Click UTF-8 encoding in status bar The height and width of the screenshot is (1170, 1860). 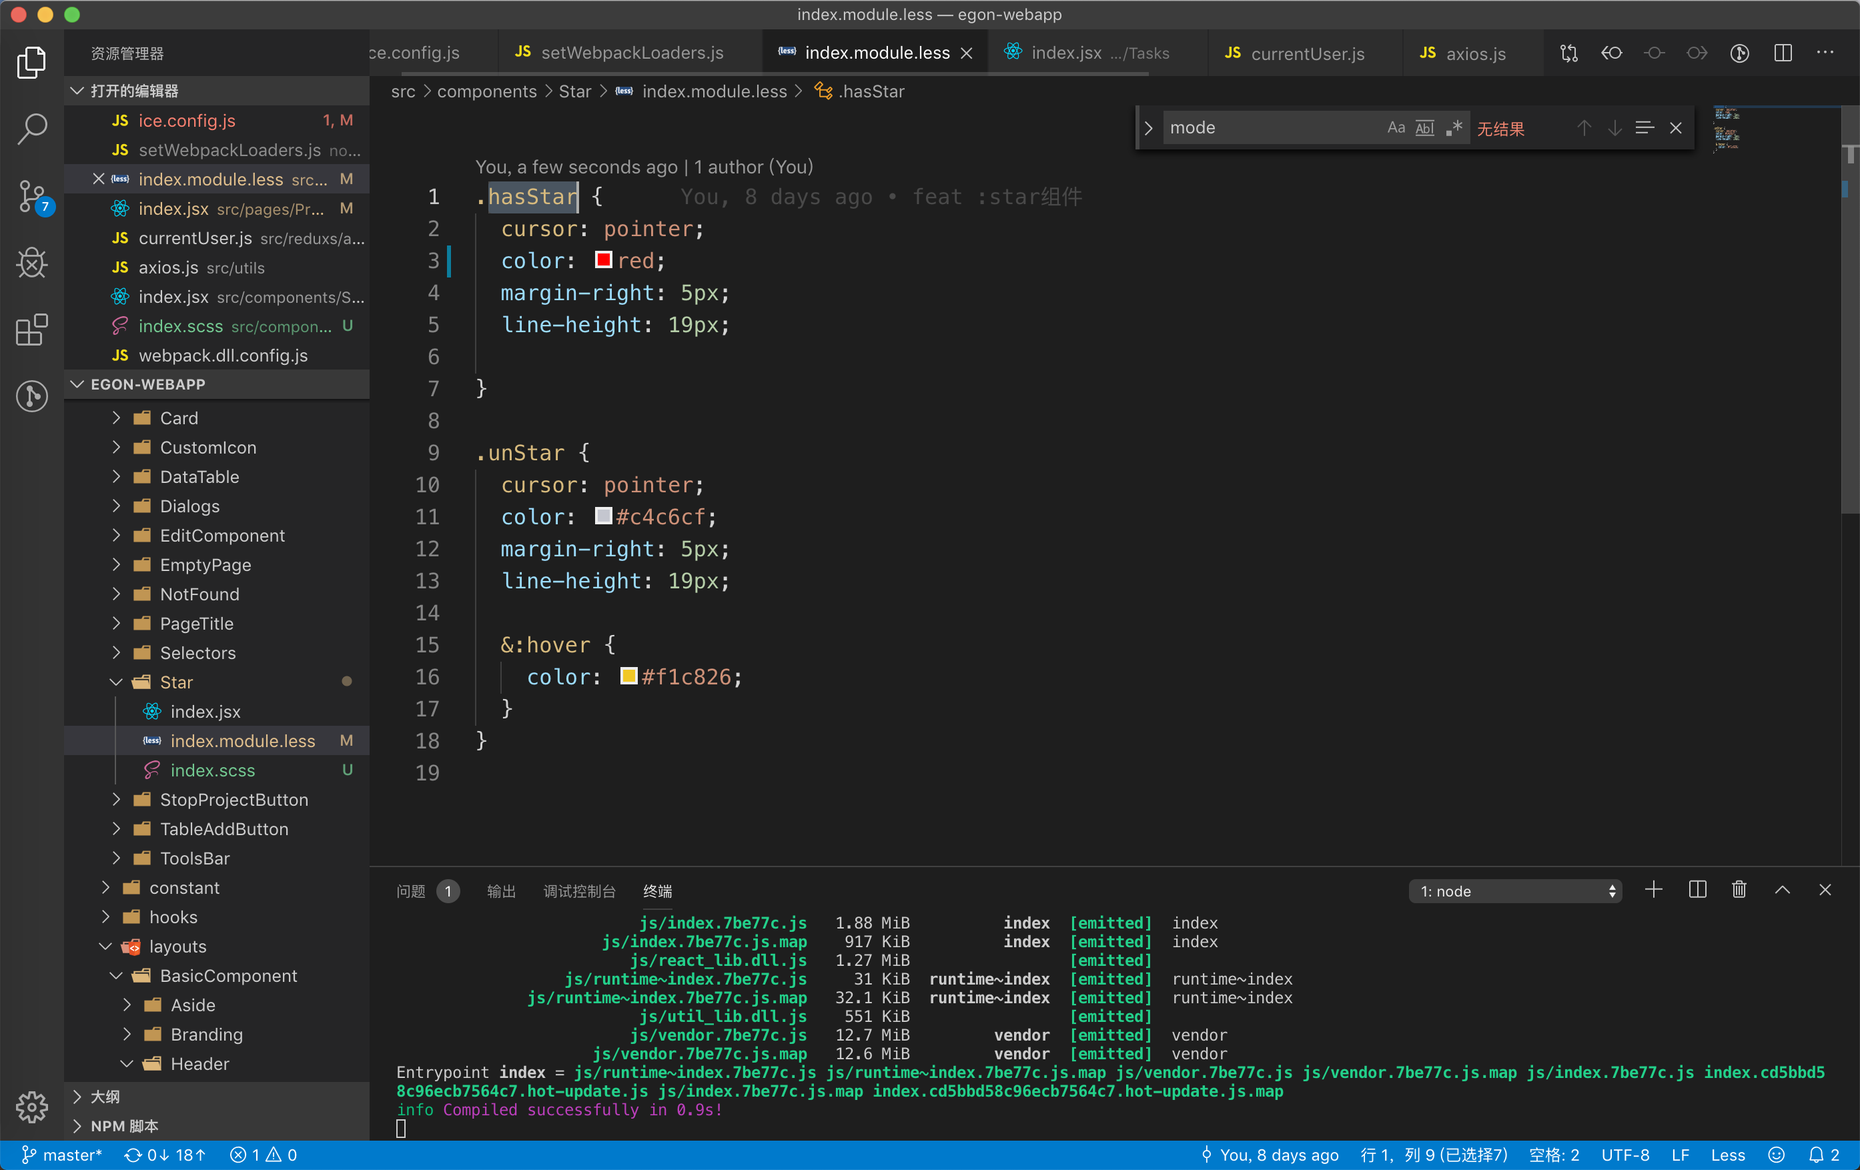pyautogui.click(x=1625, y=1155)
